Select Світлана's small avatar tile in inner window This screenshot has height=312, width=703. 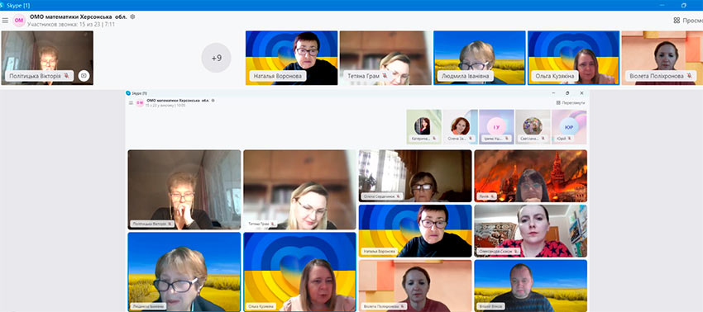[x=533, y=126]
